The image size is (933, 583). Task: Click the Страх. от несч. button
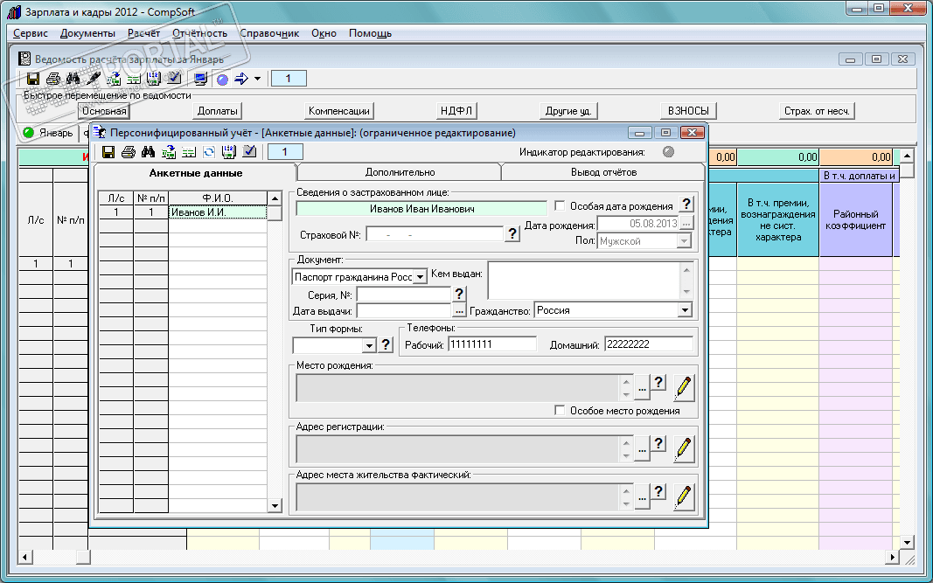[x=817, y=111]
